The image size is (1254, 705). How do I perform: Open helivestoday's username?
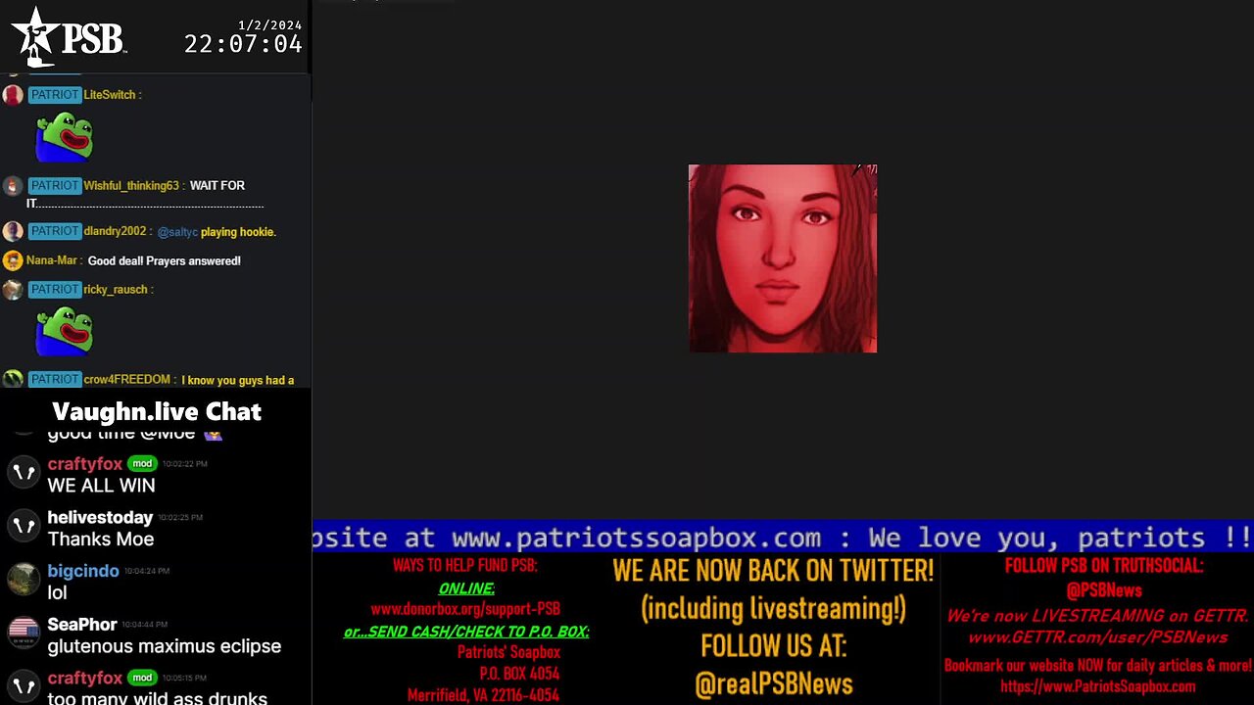[100, 517]
